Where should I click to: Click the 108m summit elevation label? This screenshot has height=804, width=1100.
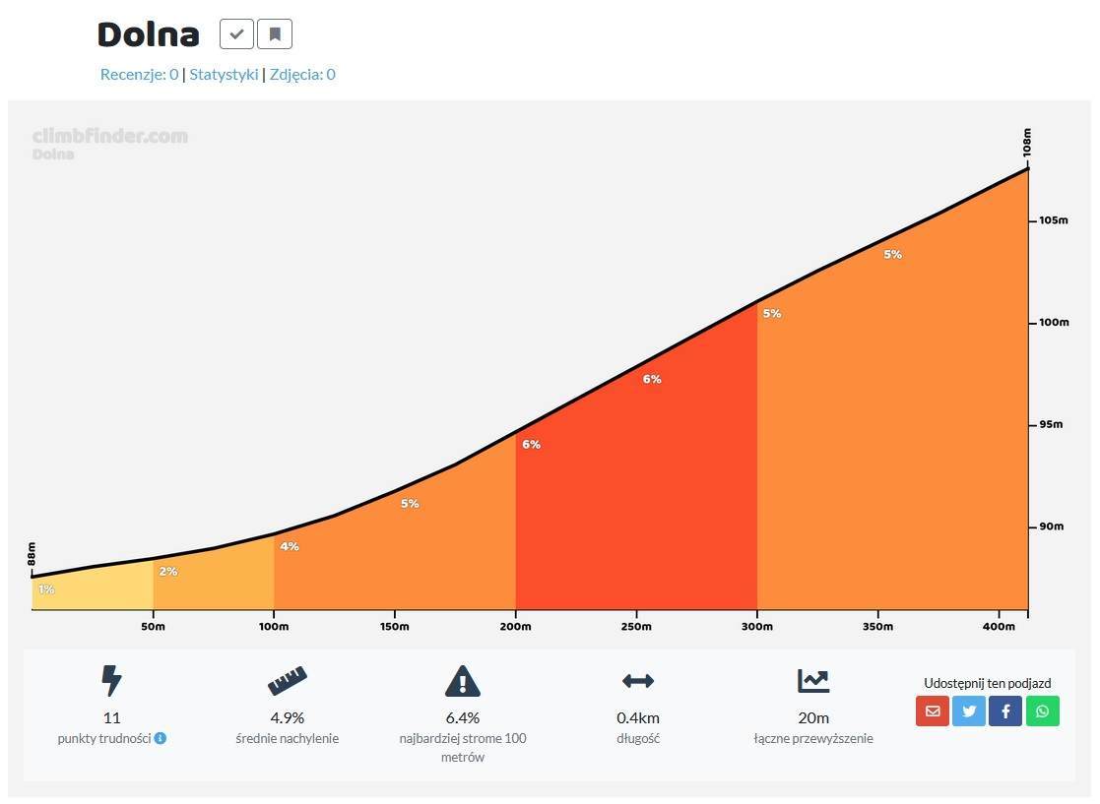point(1027,143)
